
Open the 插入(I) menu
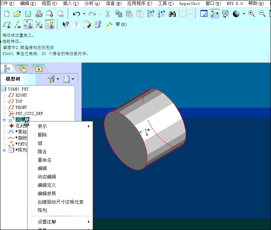click(71, 3)
